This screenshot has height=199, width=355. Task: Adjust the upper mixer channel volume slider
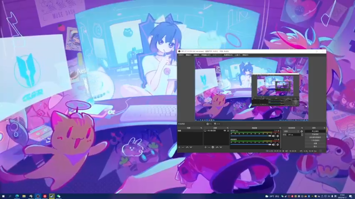coord(251,136)
